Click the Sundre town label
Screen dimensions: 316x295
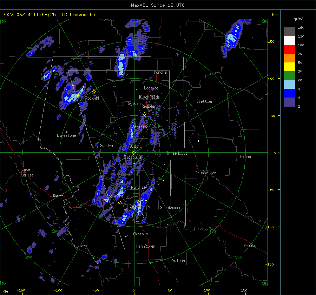[x=106, y=145]
